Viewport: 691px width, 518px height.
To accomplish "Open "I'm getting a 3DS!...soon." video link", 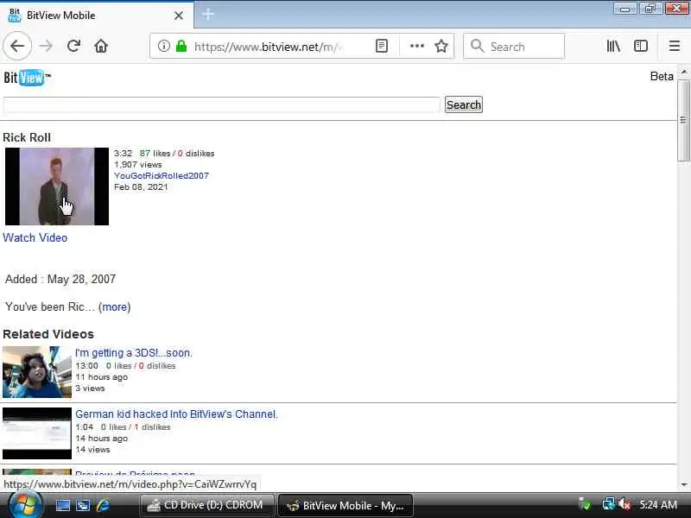I will [x=134, y=353].
